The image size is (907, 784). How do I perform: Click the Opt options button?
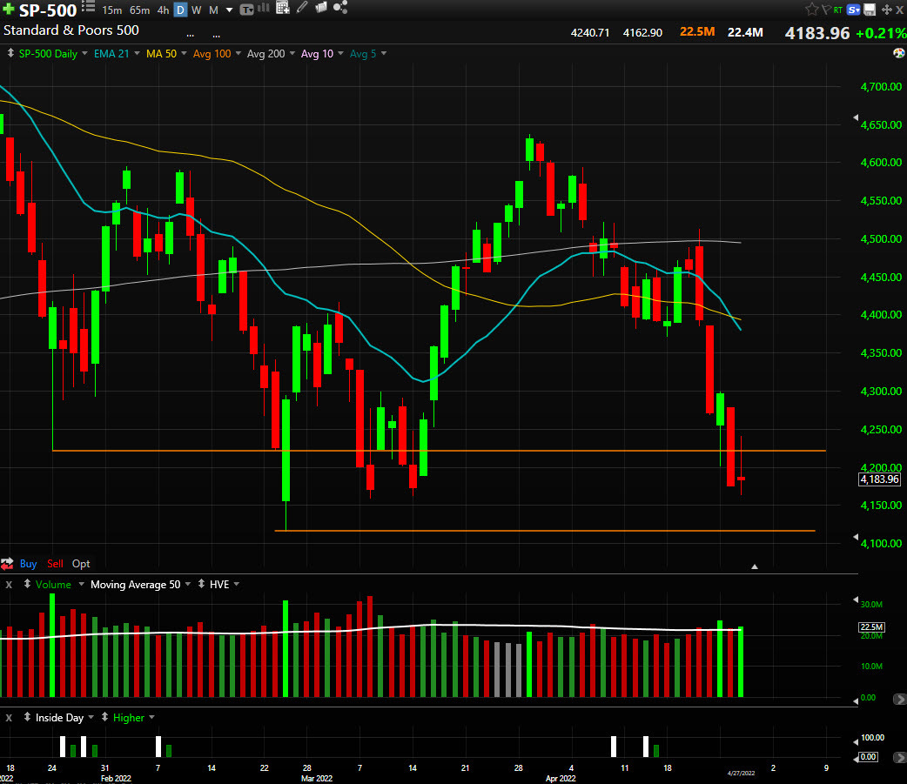[x=81, y=564]
